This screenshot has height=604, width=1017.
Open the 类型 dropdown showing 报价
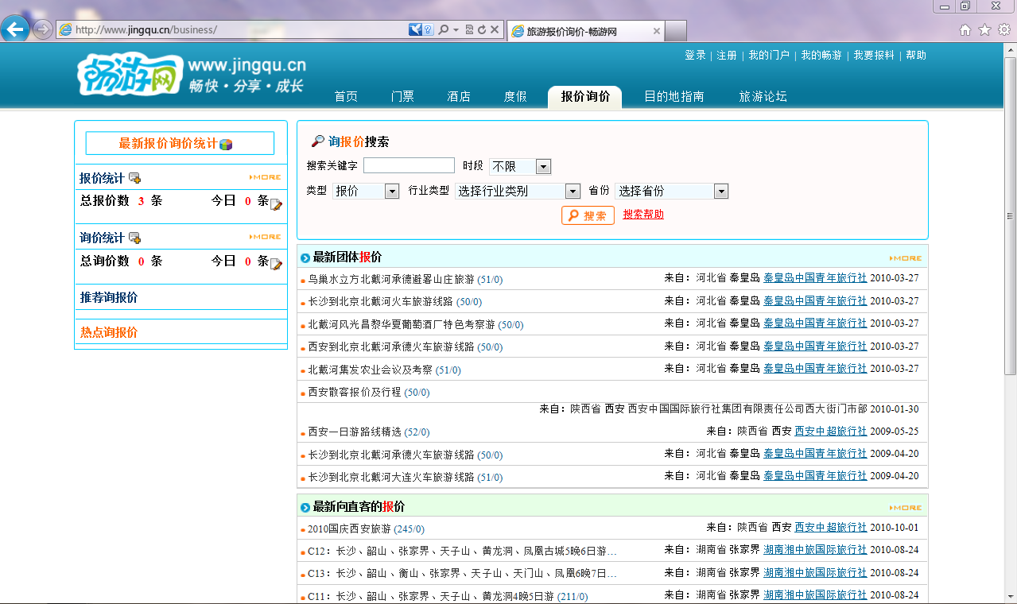(366, 192)
